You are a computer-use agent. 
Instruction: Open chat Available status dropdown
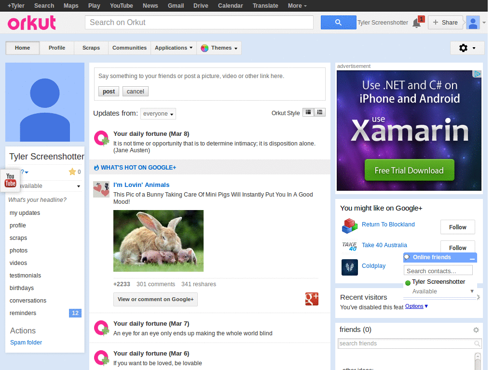(472, 291)
